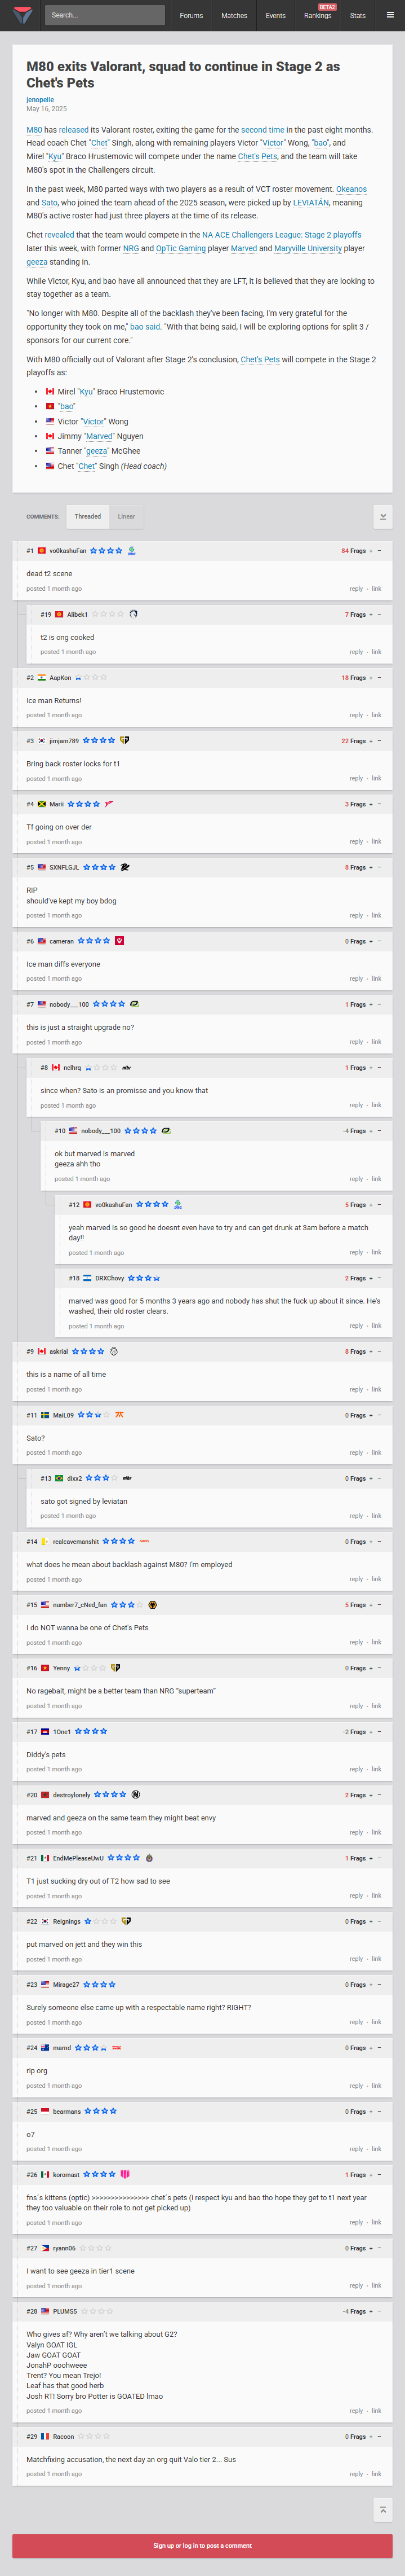Viewport: 405px width, 2576px height.
Task: Open the hamburger menu icon
Action: [x=390, y=15]
